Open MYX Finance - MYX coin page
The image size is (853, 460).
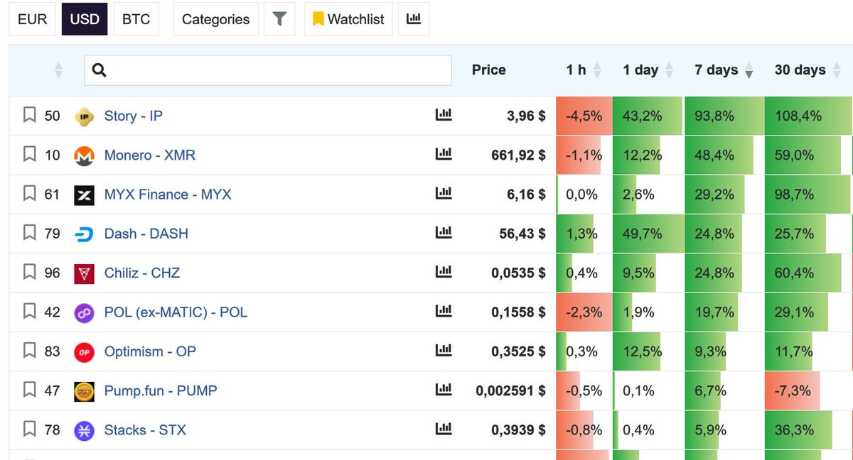(168, 194)
